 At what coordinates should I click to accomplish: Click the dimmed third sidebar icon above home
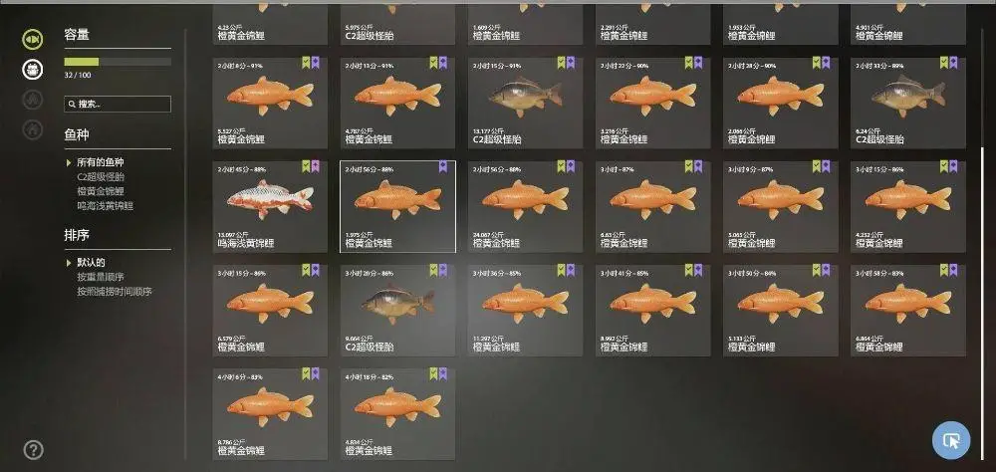coord(33,100)
